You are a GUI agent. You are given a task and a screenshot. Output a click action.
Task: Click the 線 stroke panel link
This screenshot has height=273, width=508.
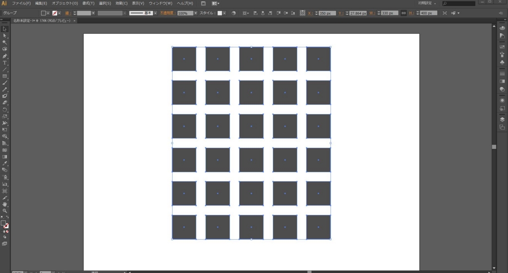[67, 13]
